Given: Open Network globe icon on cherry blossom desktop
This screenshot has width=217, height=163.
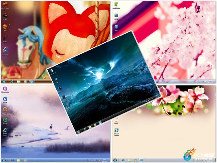Looking at the screenshot, I should pos(116,28).
